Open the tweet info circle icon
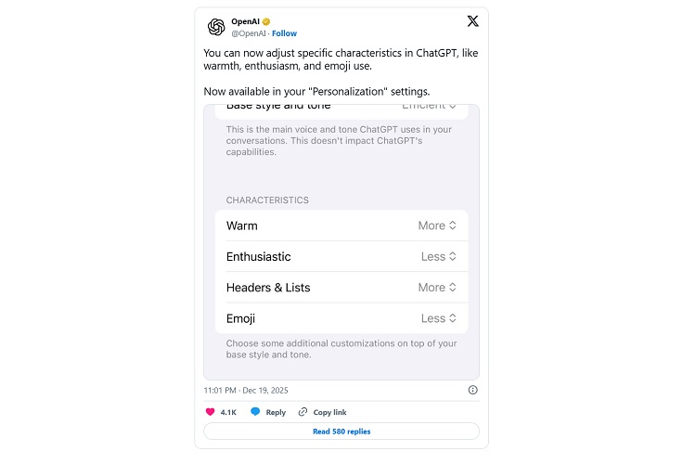 473,390
